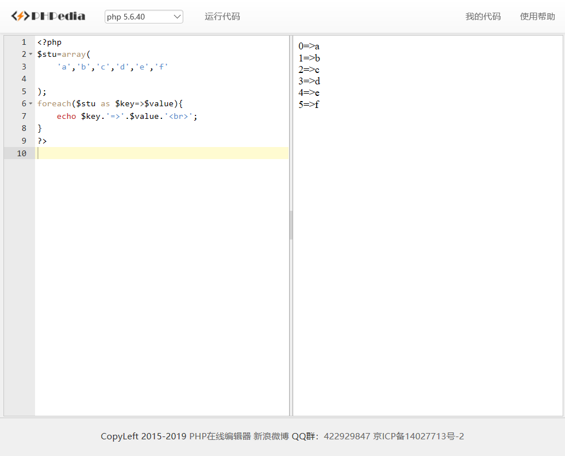The width and height of the screenshot is (565, 456).
Task: Select line number 10 in gutter
Action: [22, 153]
